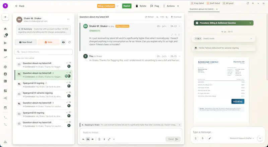Expand Procedure: Billing & Settlement Question
This screenshot has width=268, height=147.
click(223, 23)
